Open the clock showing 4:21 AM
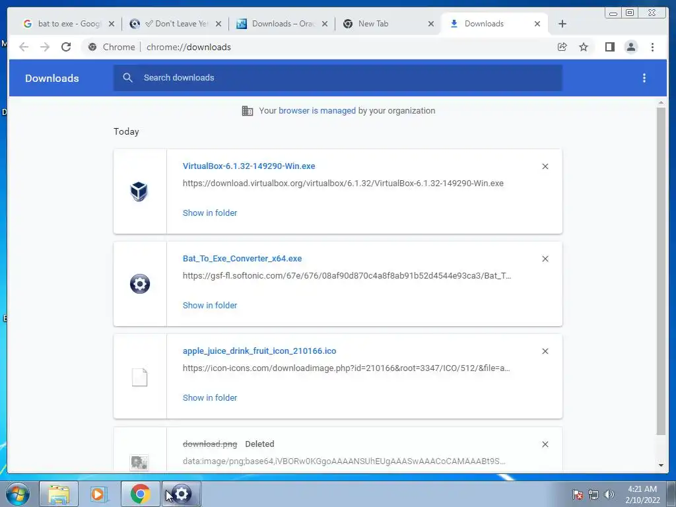Image resolution: width=676 pixels, height=507 pixels. (642, 494)
